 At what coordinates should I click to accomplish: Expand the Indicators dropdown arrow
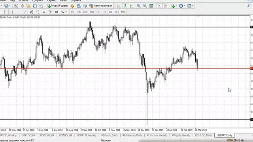[x=176, y=6]
